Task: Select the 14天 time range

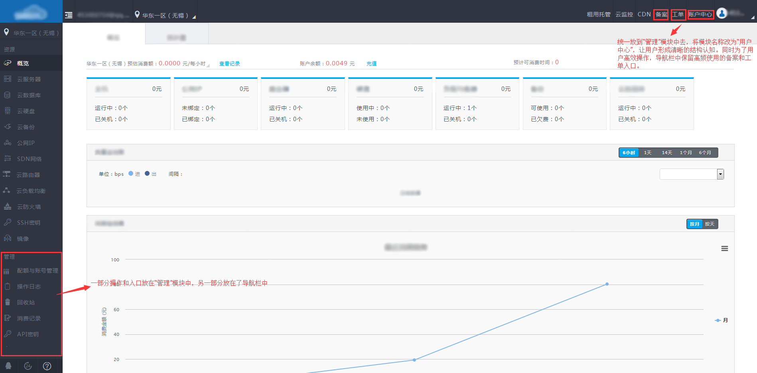Action: point(667,153)
